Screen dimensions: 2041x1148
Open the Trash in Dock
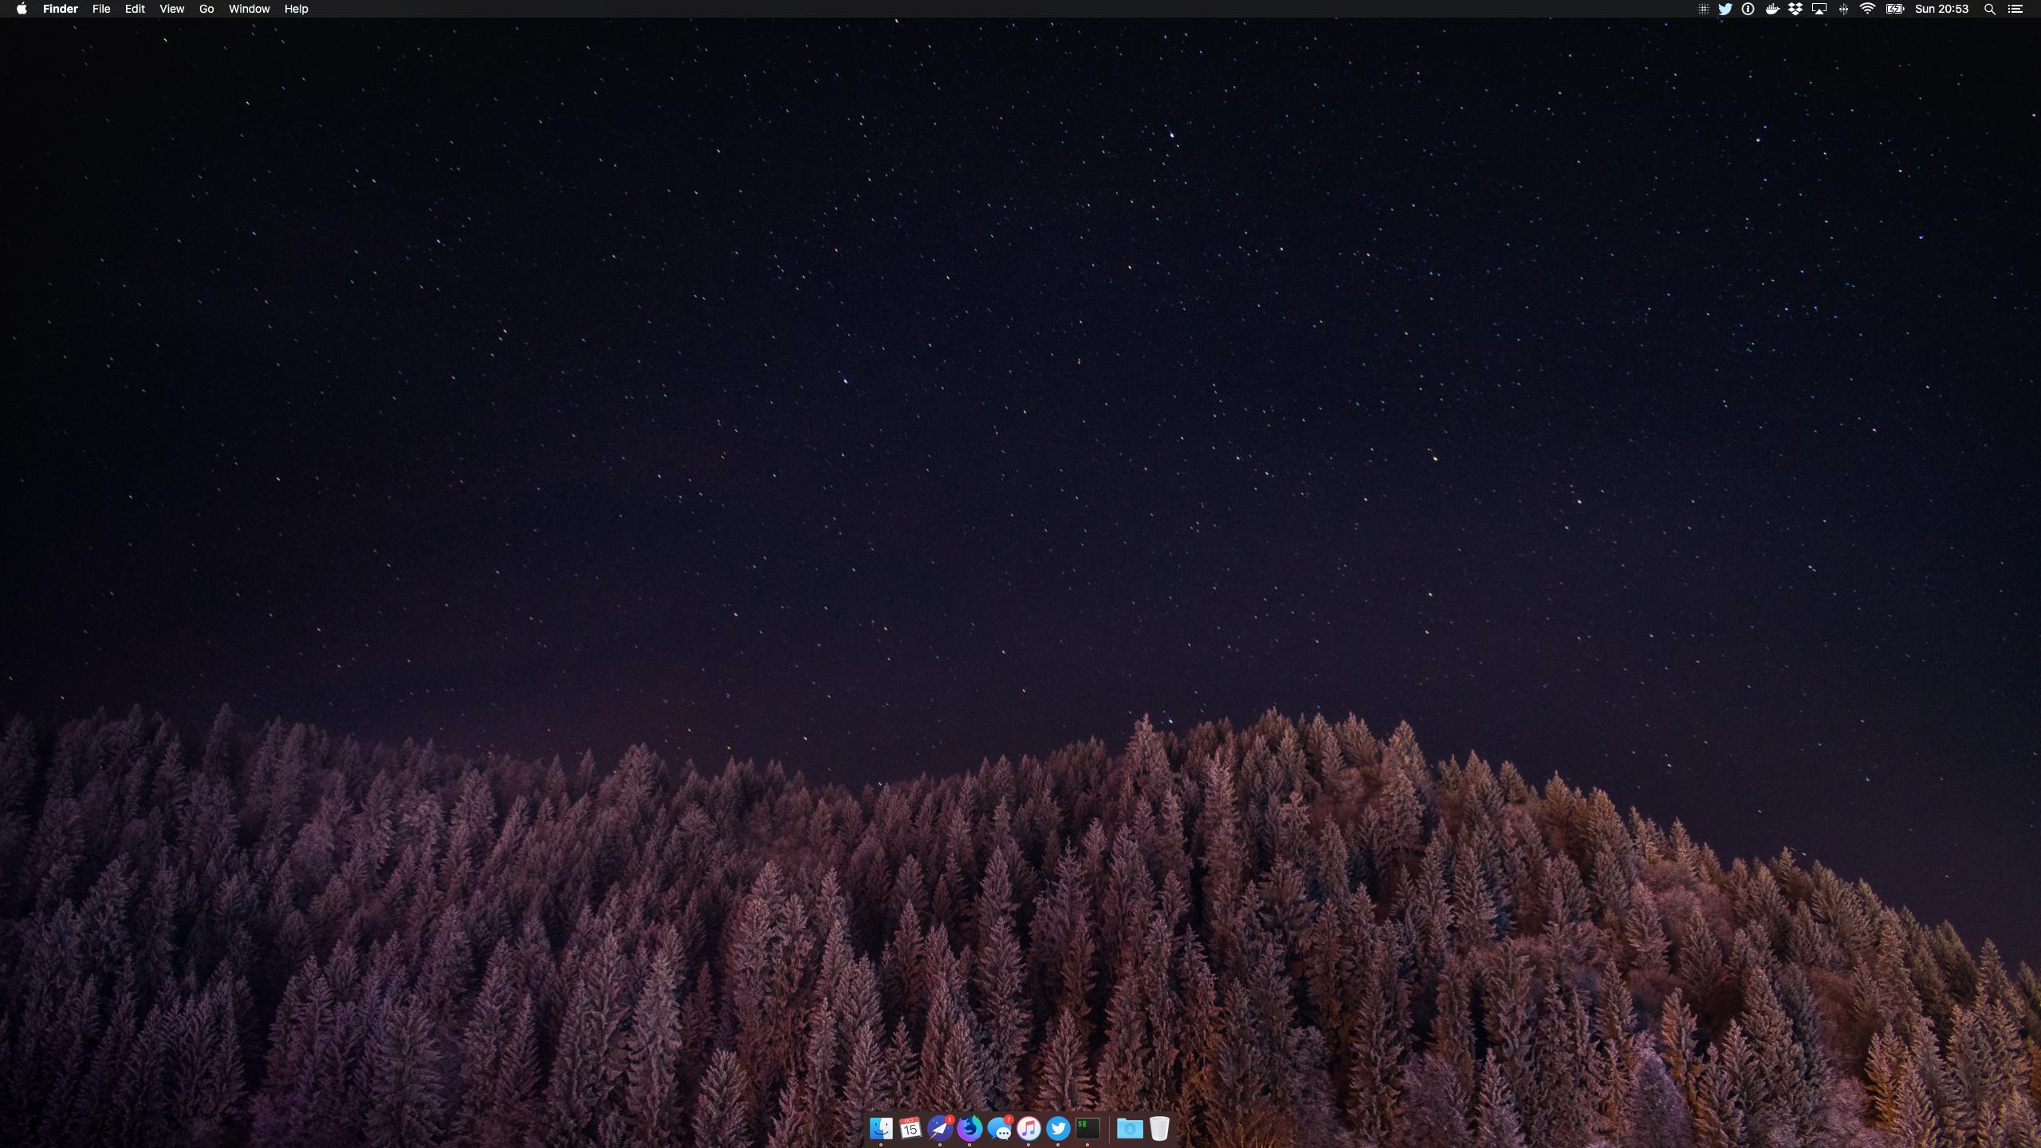(1159, 1128)
